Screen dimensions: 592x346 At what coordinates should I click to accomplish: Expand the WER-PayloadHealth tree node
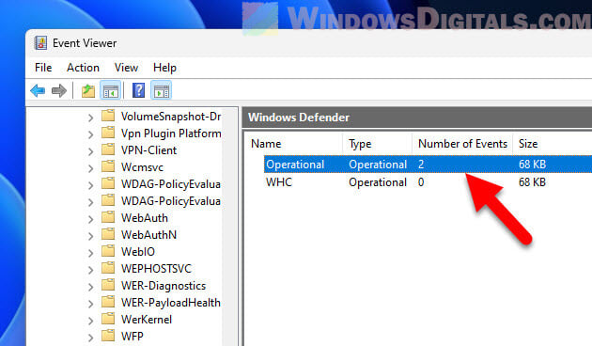[90, 304]
